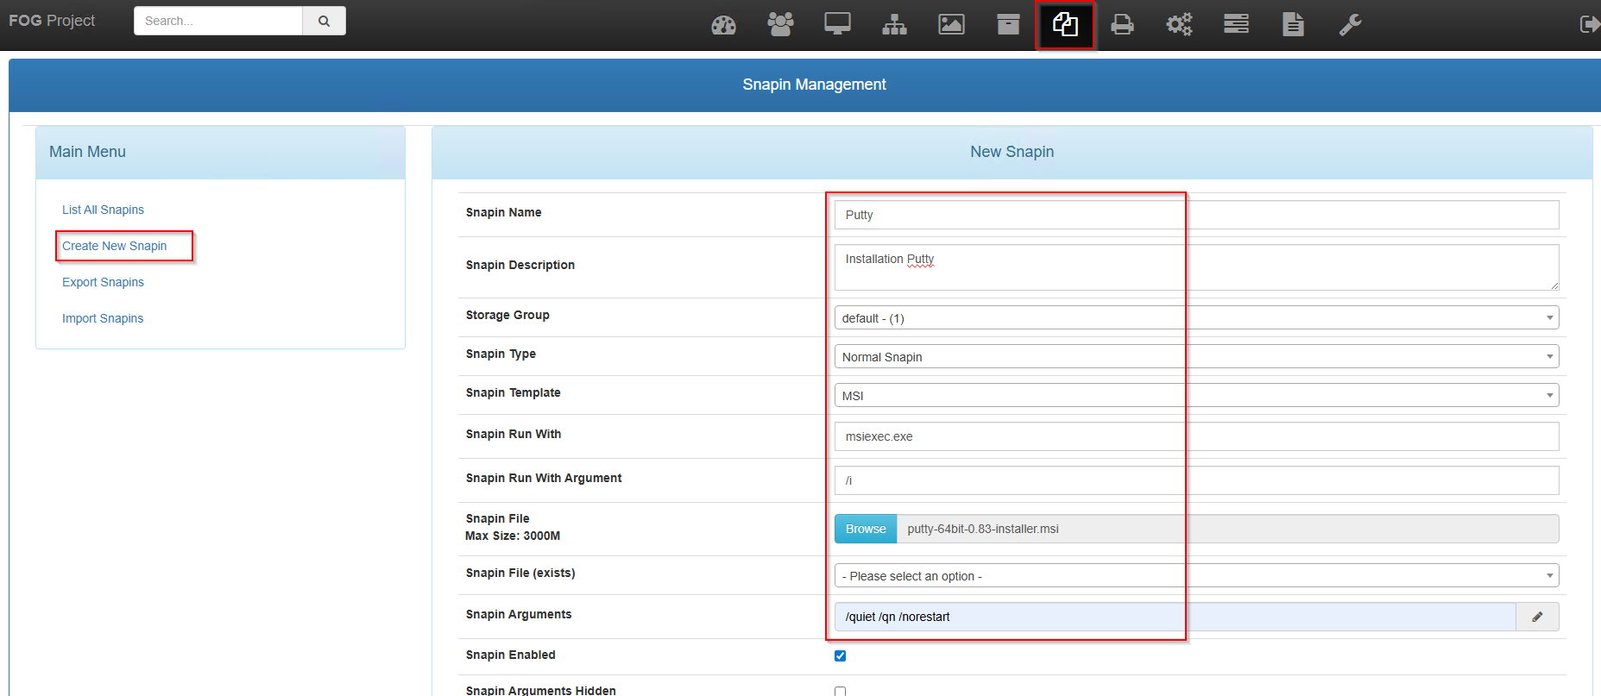Check the Snapin Arguments Hidden checkbox
This screenshot has width=1601, height=696.
click(x=840, y=691)
